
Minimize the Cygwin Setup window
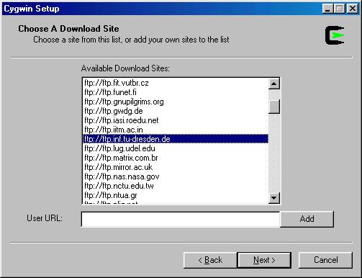327,9
